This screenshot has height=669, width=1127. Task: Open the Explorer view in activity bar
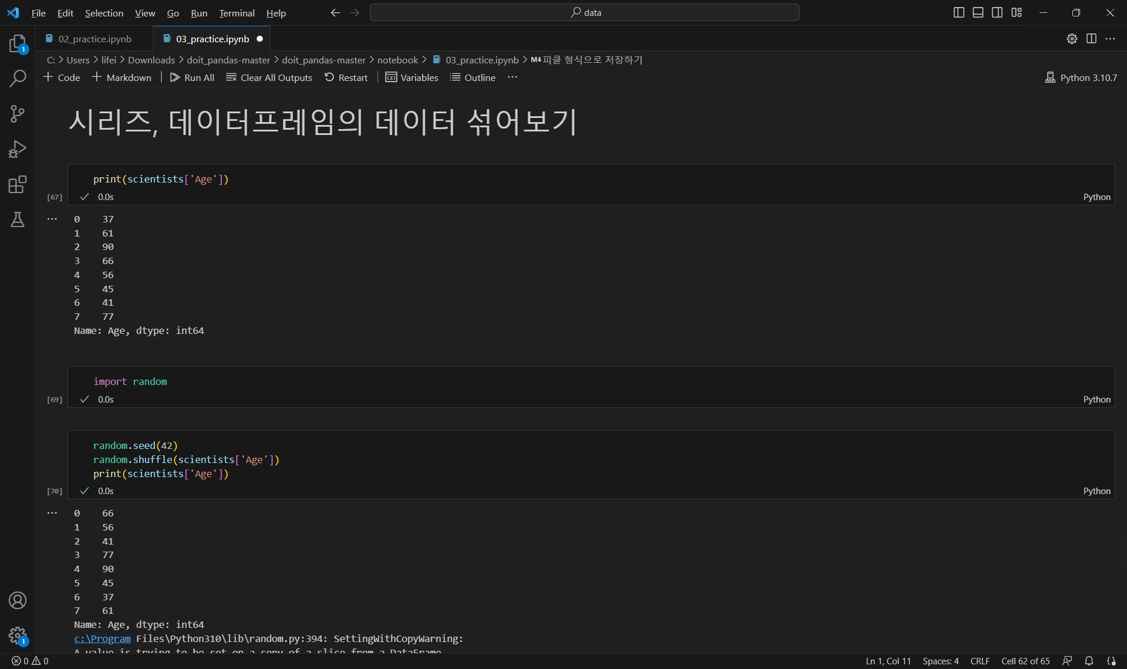[x=18, y=43]
